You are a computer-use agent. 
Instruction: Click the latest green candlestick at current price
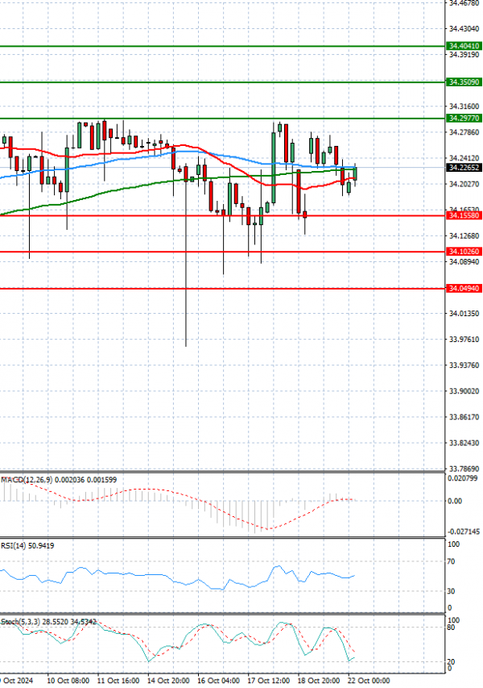click(355, 173)
